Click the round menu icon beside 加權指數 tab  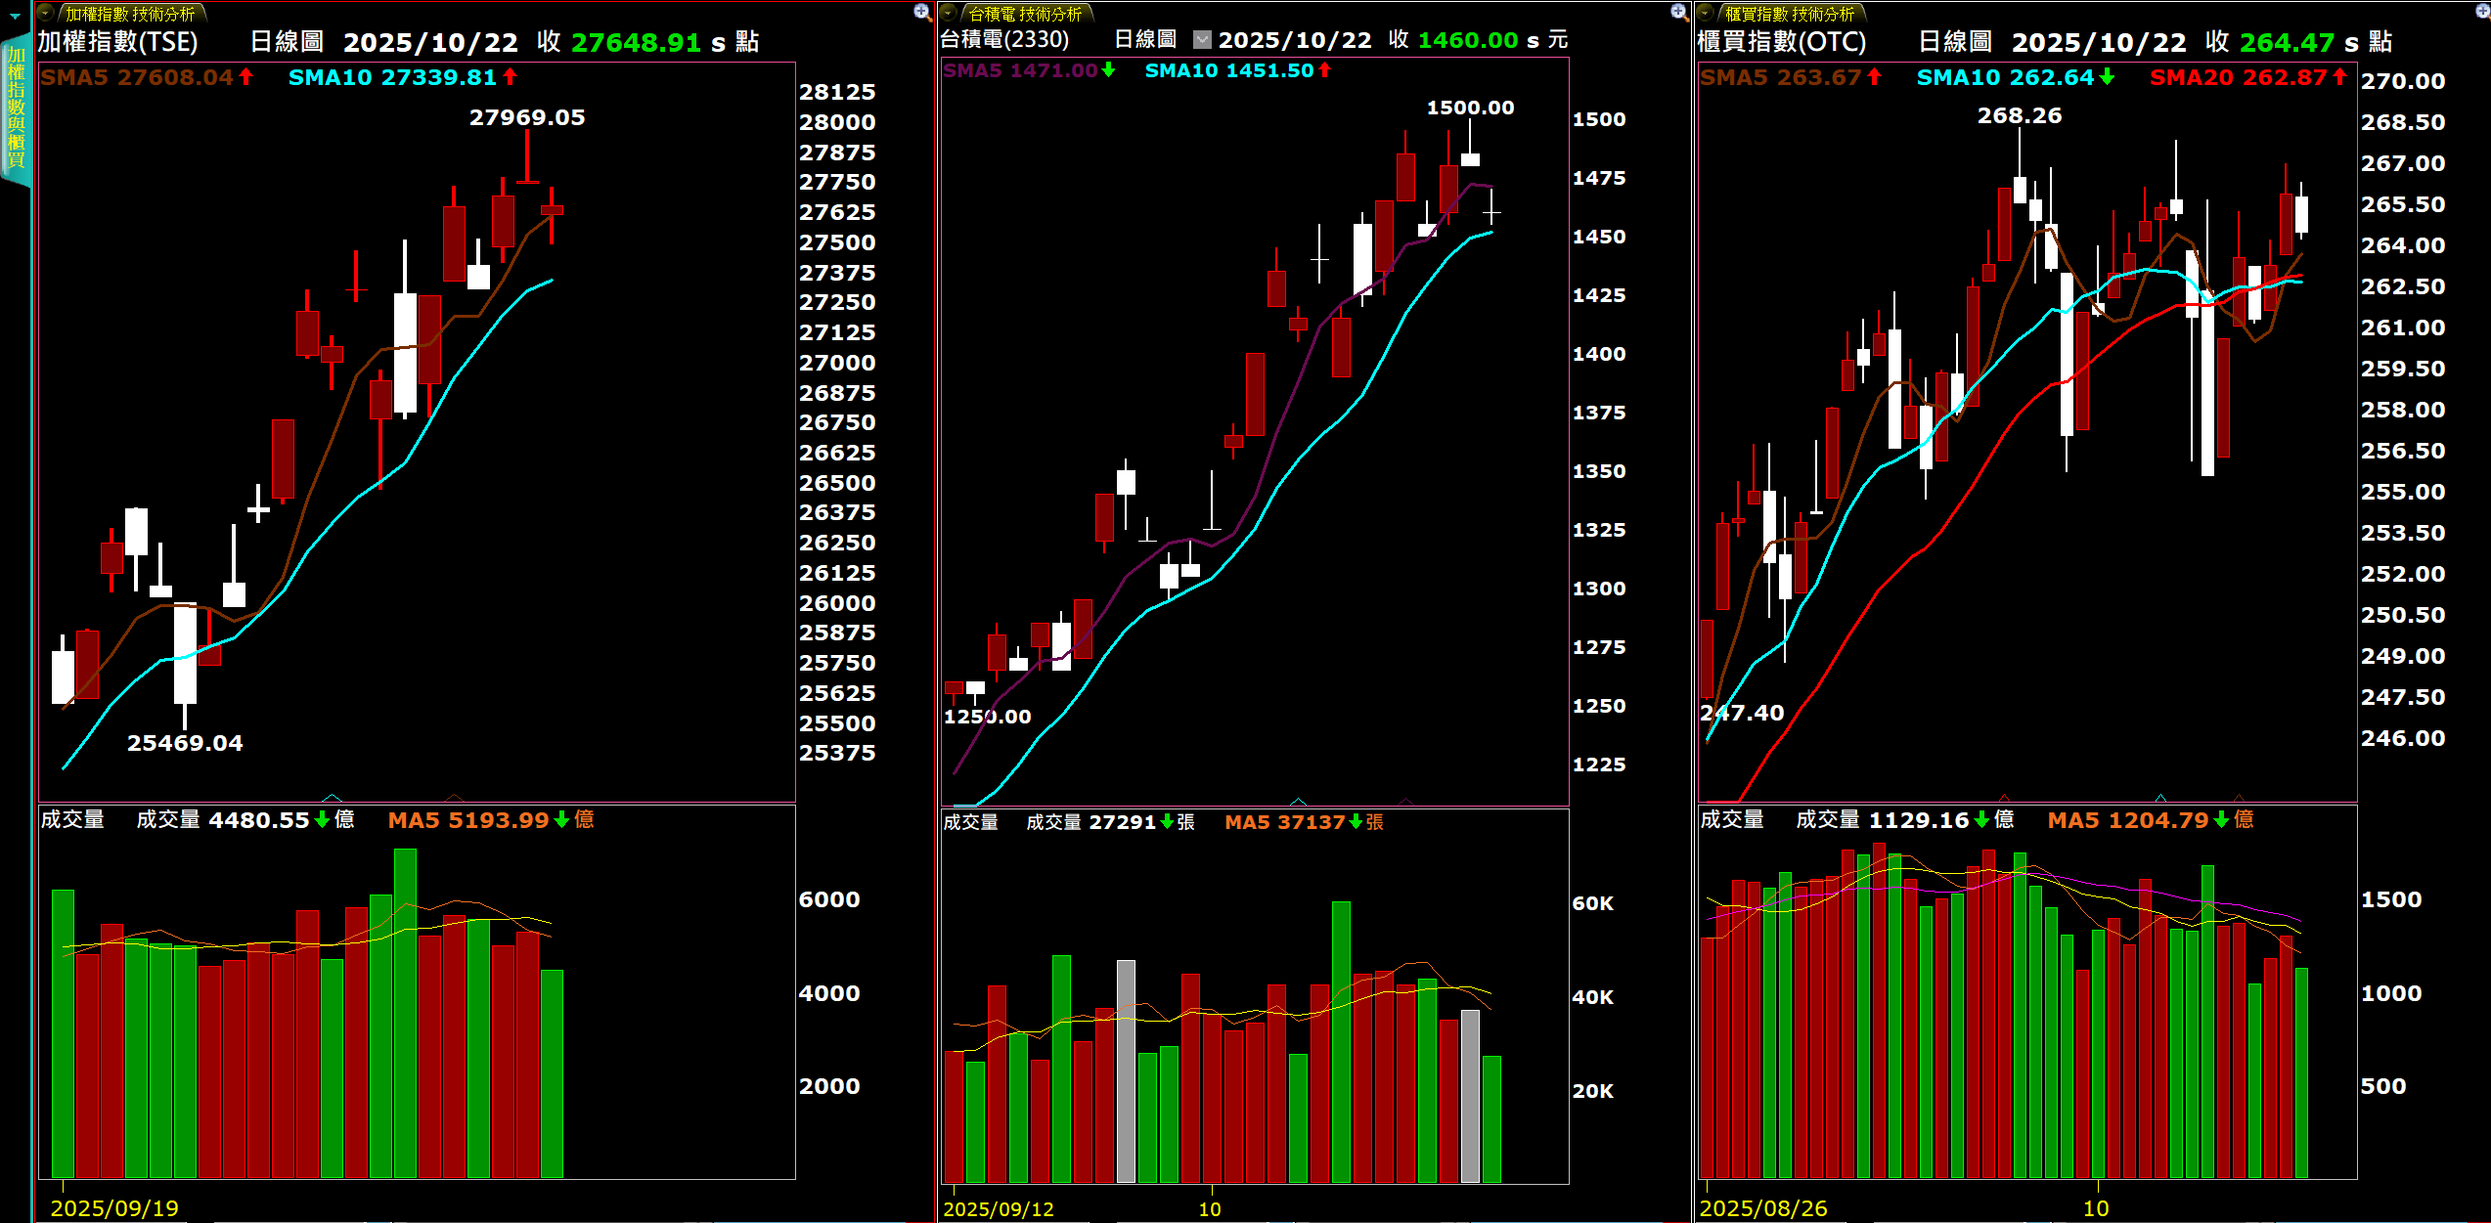46,13
